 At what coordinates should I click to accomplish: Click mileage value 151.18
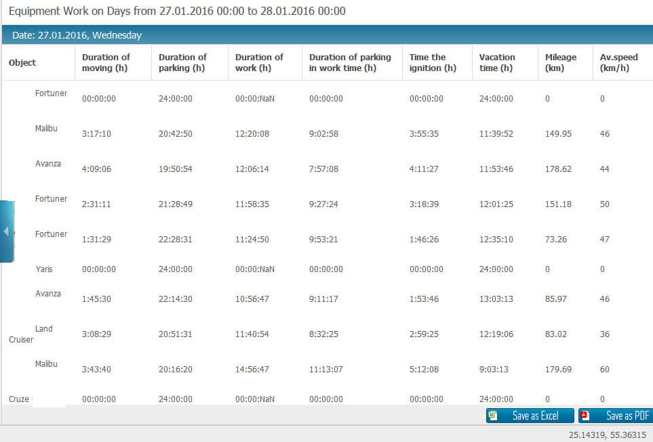(x=558, y=204)
